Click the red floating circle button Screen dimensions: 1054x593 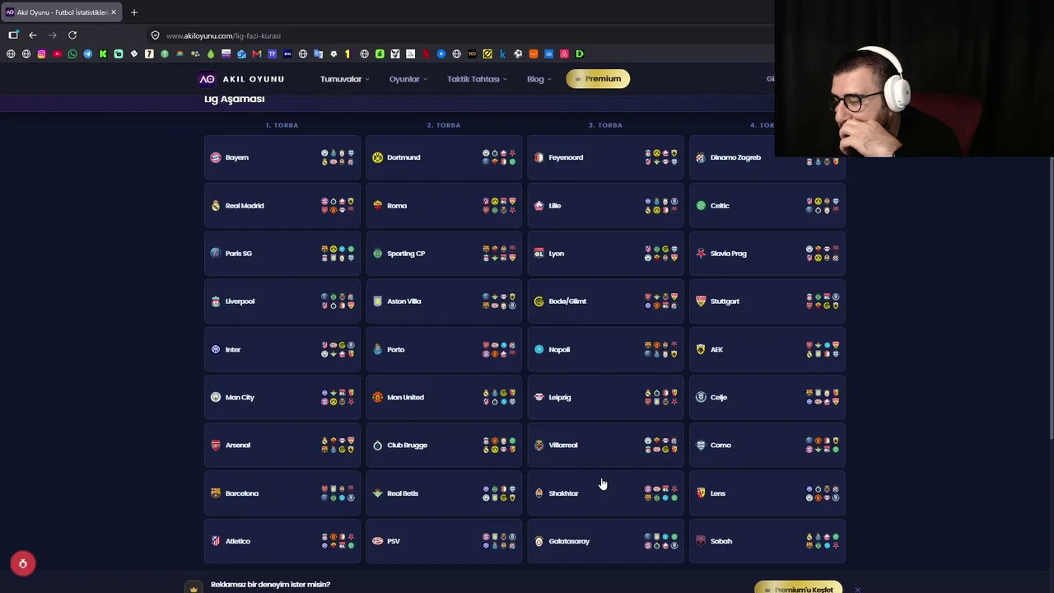coord(23,563)
